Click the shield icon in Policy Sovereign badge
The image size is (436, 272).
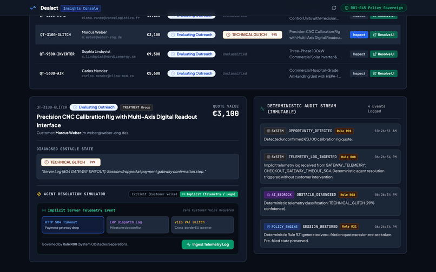pyautogui.click(x=346, y=8)
